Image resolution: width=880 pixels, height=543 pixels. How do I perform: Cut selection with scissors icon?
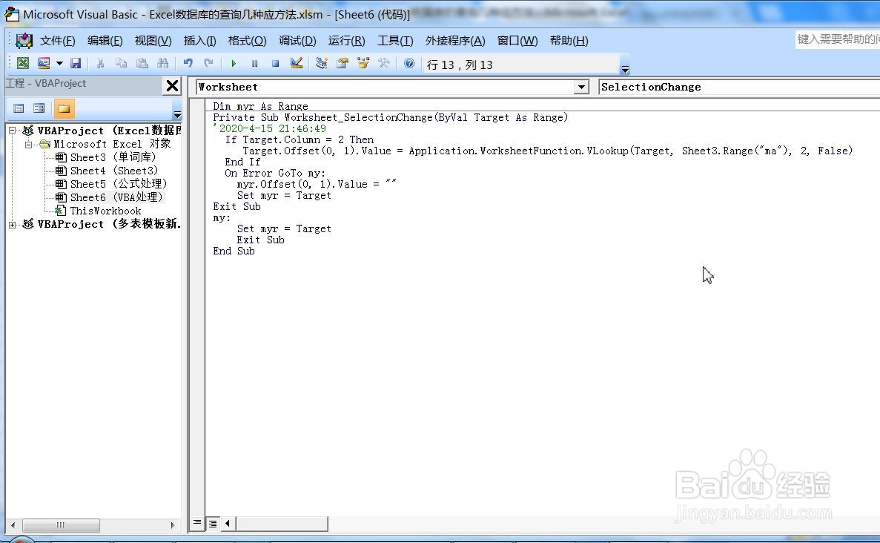click(x=100, y=64)
